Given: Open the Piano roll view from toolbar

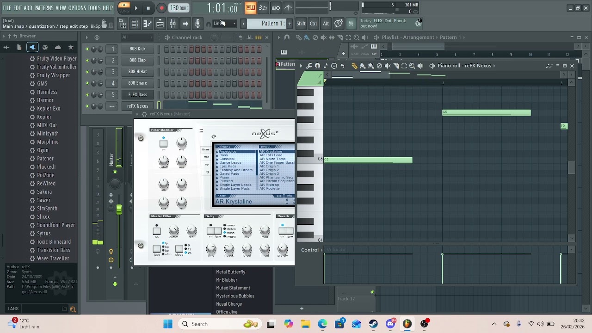Looking at the screenshot, I should pyautogui.click(x=147, y=24).
